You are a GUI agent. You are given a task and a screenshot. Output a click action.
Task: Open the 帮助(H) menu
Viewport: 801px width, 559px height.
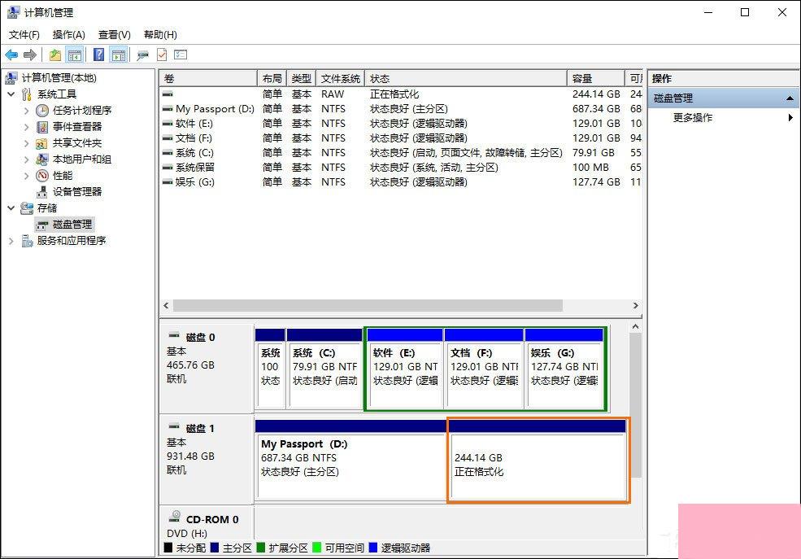point(160,35)
